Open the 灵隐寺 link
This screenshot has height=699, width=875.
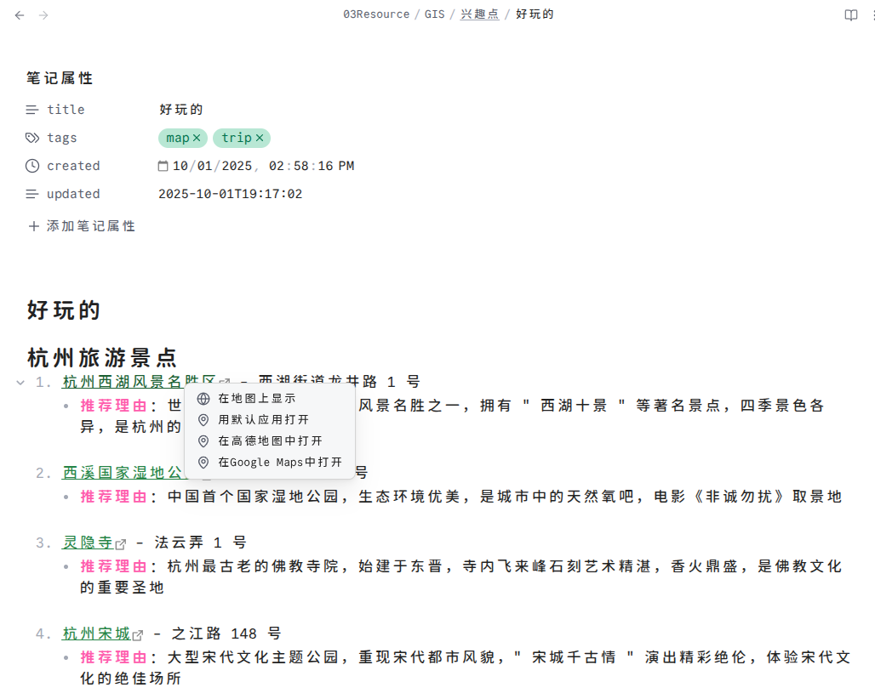coord(88,543)
